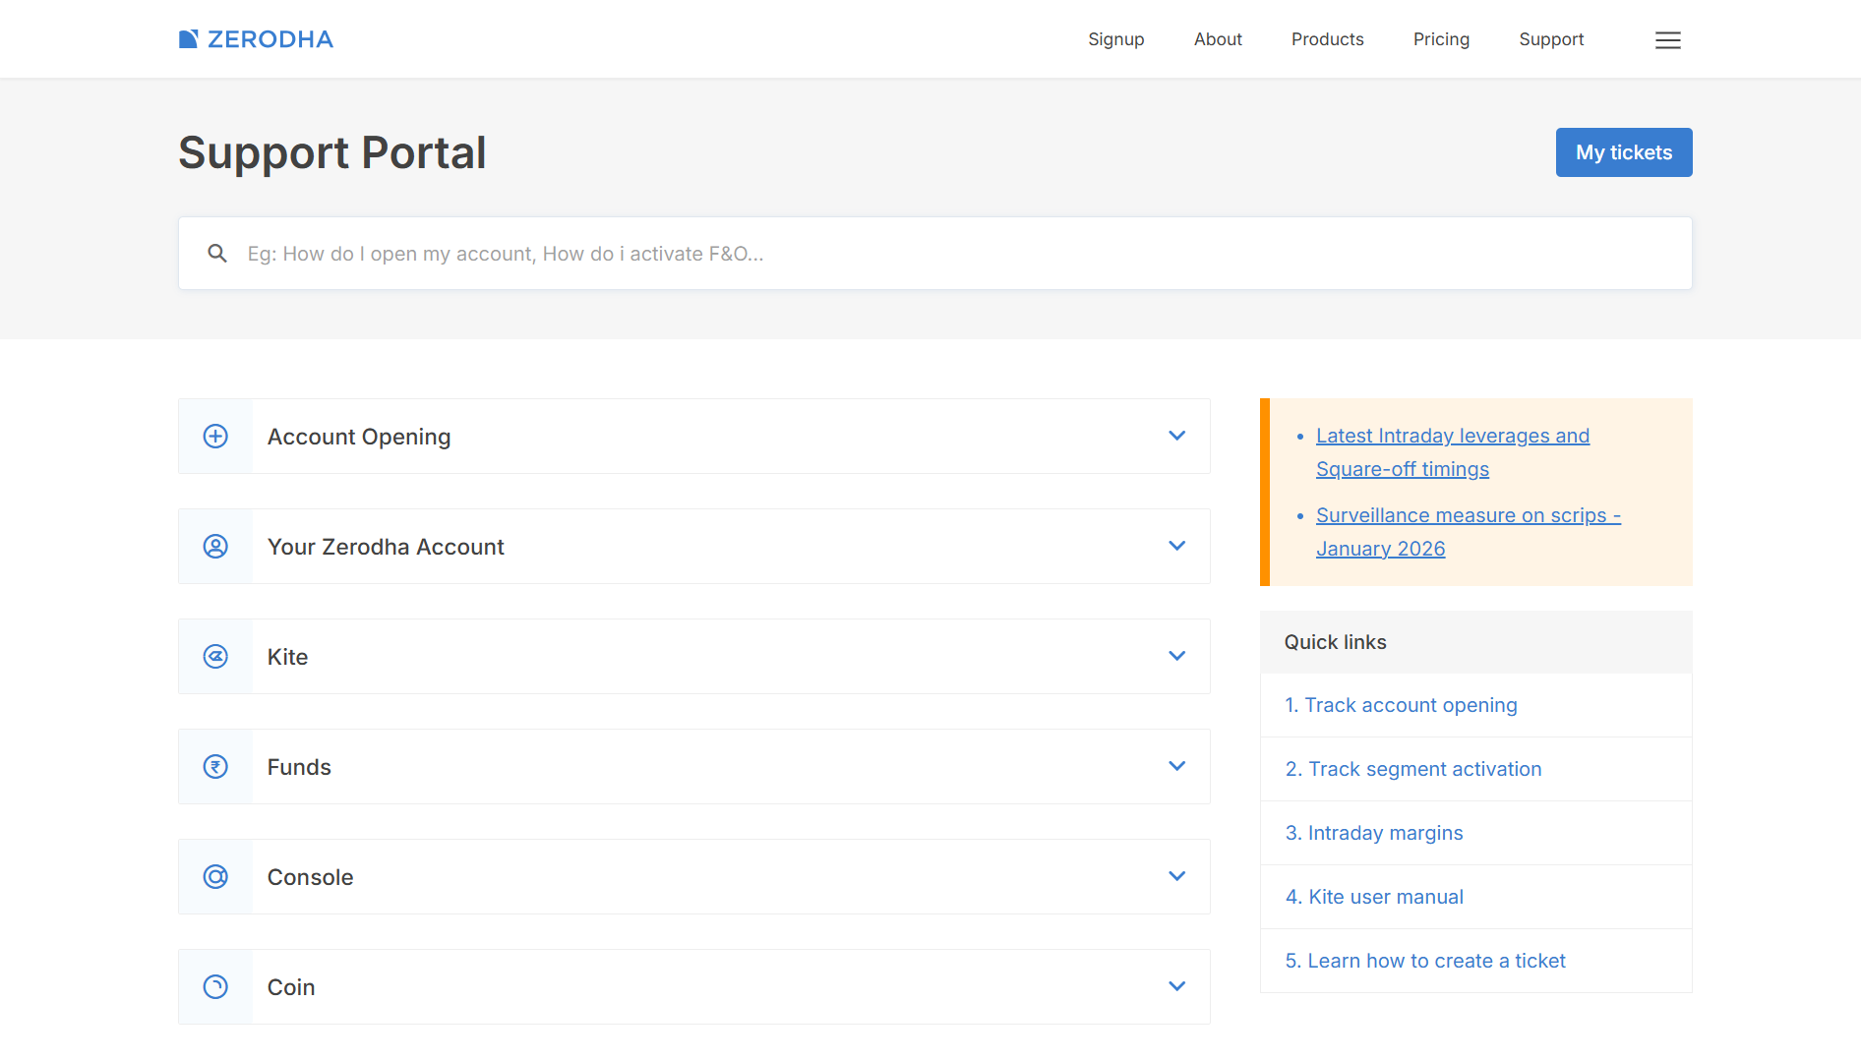Open Surveillance measure on scrips link
The height and width of the screenshot is (1061, 1861).
pyautogui.click(x=1469, y=532)
